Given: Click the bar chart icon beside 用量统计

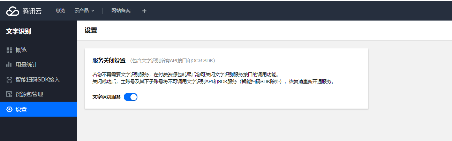Looking at the screenshot, I should click(9, 64).
